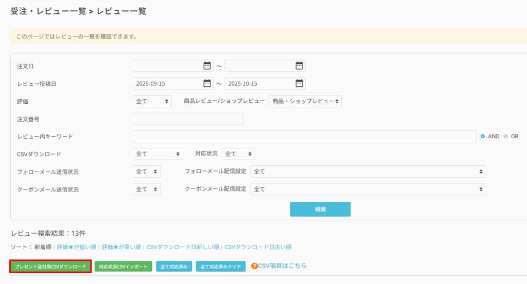Click the 全て対応済みクリア button
This screenshot has width=527, height=284.
pyautogui.click(x=220, y=267)
